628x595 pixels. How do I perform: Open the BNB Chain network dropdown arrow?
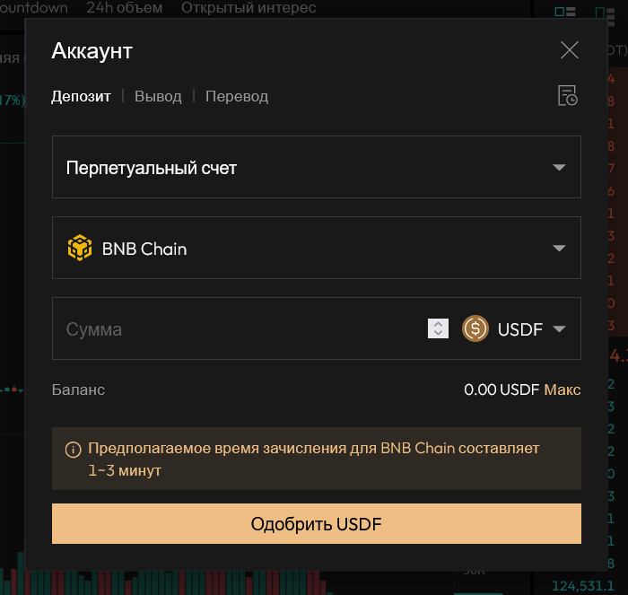[x=559, y=248]
